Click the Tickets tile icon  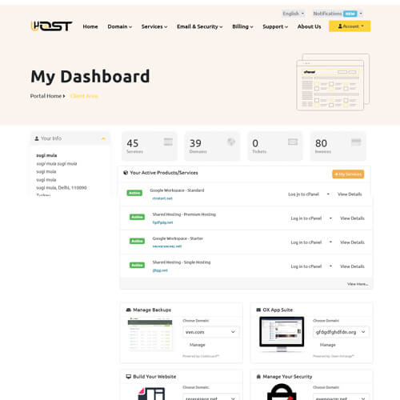[x=293, y=142]
